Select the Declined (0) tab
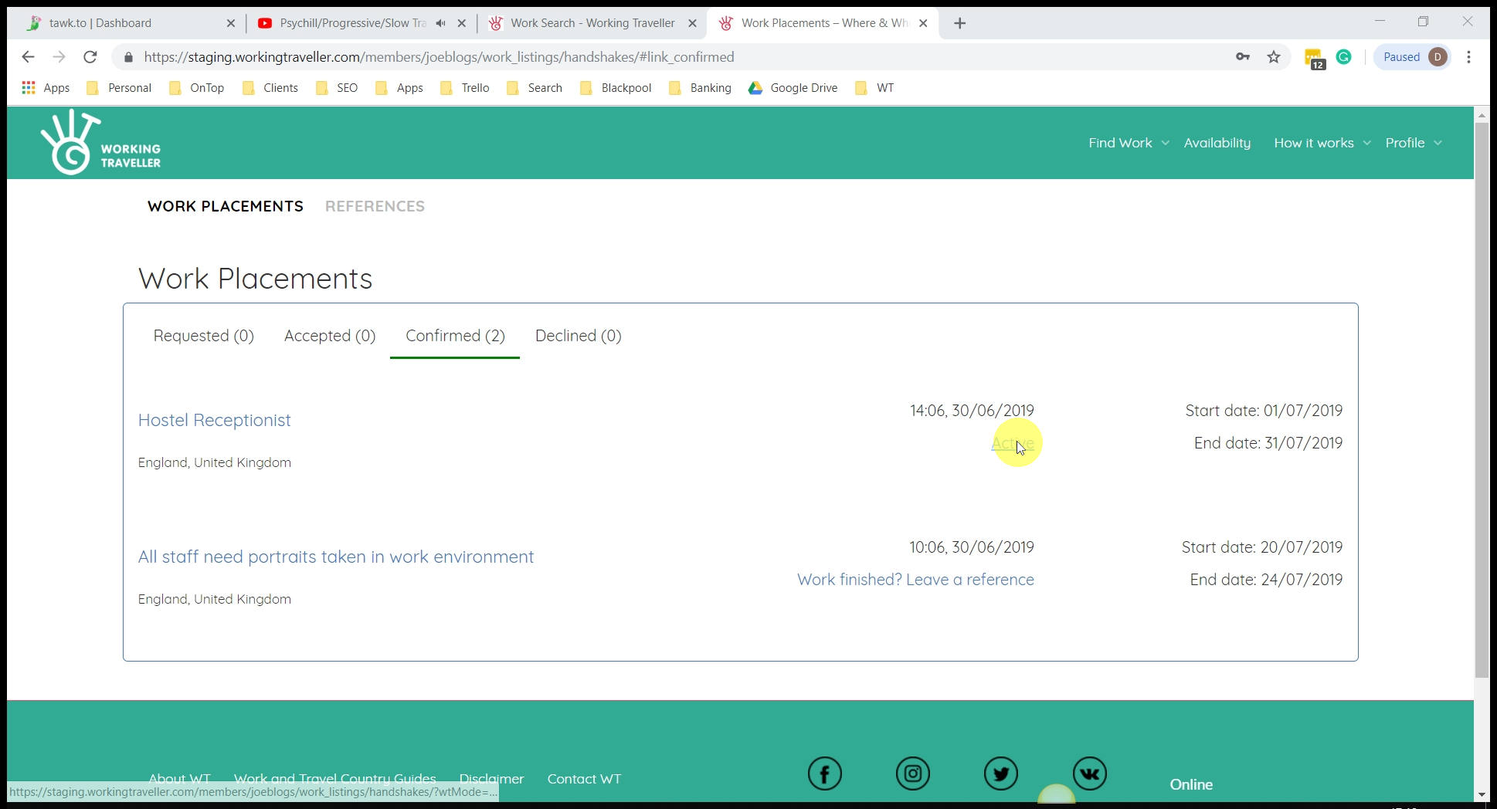 [578, 336]
